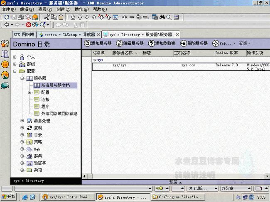This screenshot has width=270, height=202.
Task: Click the key icon in the status bar
Action: [159, 189]
